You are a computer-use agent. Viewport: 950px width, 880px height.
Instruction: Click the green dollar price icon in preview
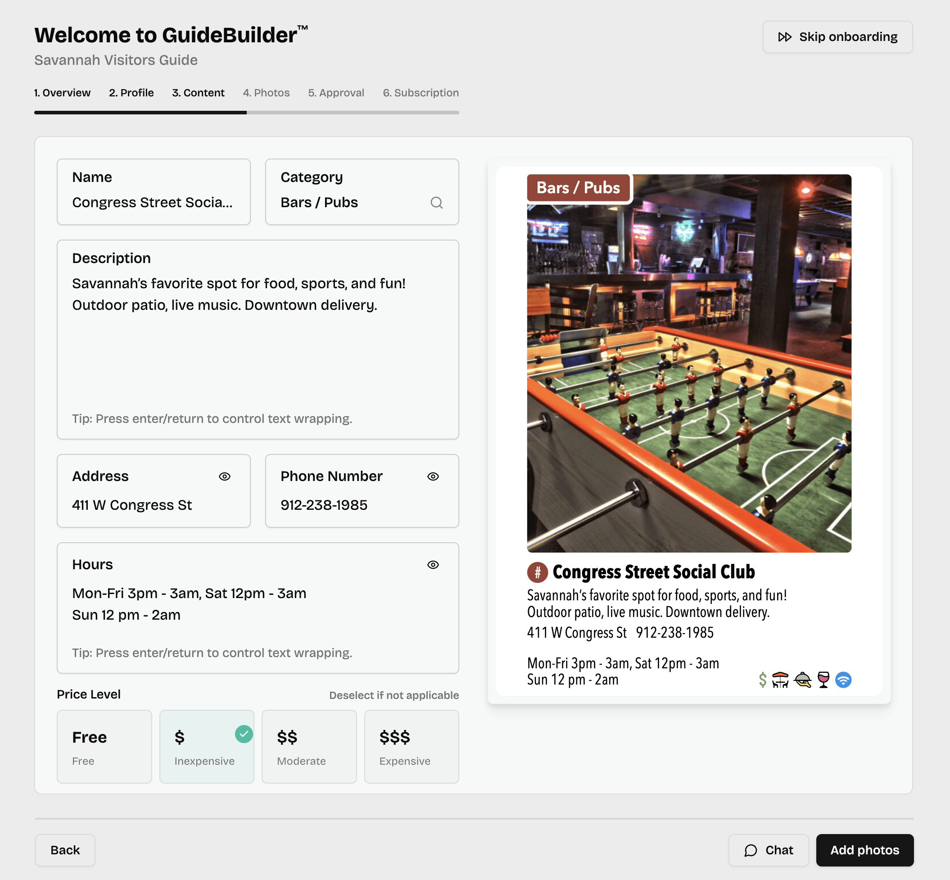click(x=762, y=680)
